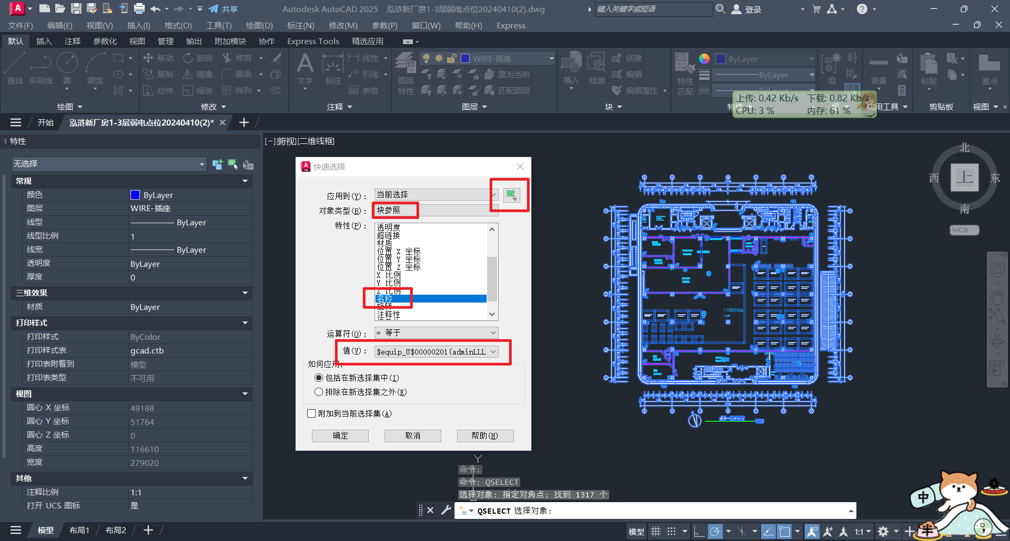This screenshot has width=1010, height=541.
Task: Toggle drawing grid display in status bar
Action: tap(655, 532)
